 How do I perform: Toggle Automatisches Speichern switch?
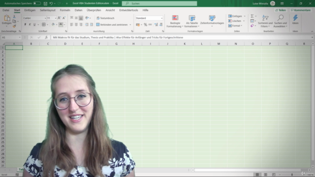(37, 3)
